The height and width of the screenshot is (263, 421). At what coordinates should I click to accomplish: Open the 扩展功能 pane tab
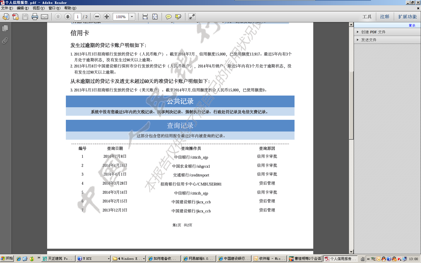click(x=407, y=17)
